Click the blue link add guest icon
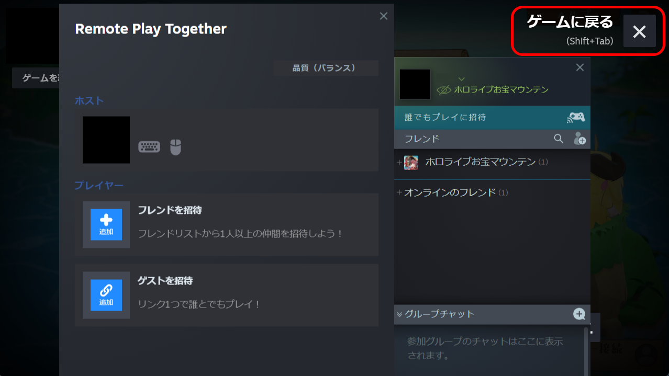 tap(106, 295)
